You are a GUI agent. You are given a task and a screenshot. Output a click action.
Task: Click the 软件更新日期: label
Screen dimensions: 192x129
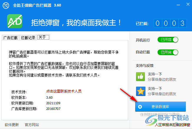[x=23, y=103]
